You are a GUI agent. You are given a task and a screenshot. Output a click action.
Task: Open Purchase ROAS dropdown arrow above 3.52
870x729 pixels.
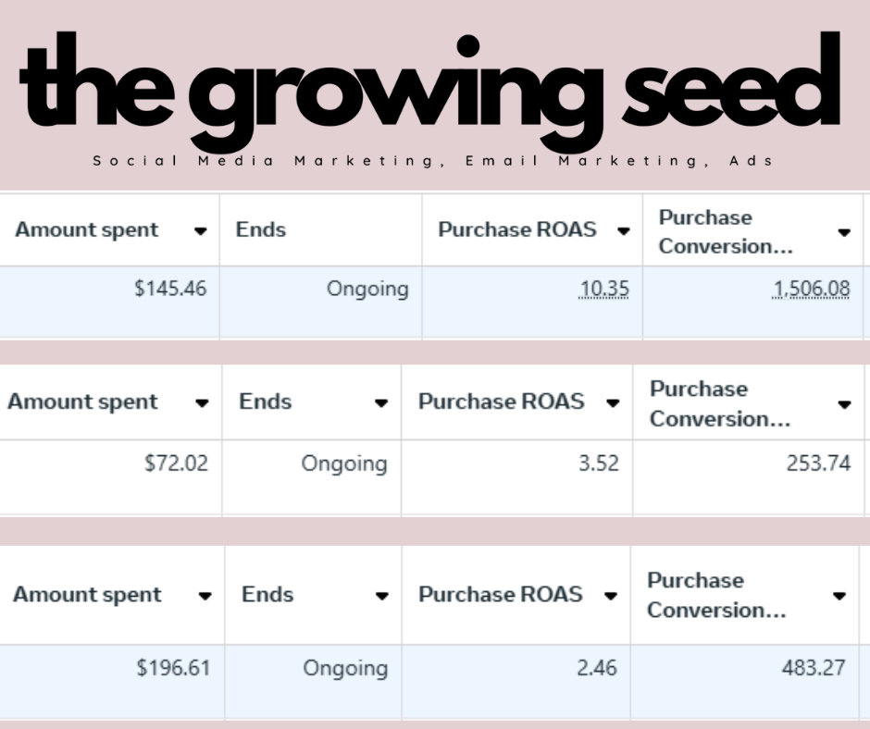[x=612, y=403]
